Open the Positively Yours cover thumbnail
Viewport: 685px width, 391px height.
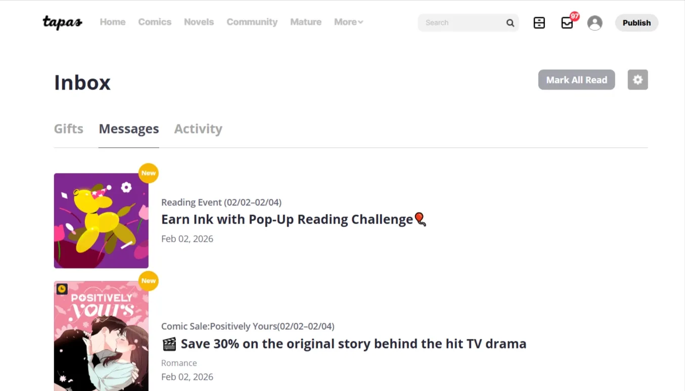[101, 336]
